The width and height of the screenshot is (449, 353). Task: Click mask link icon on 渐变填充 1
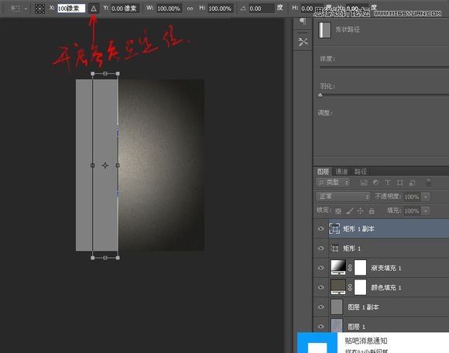point(350,268)
